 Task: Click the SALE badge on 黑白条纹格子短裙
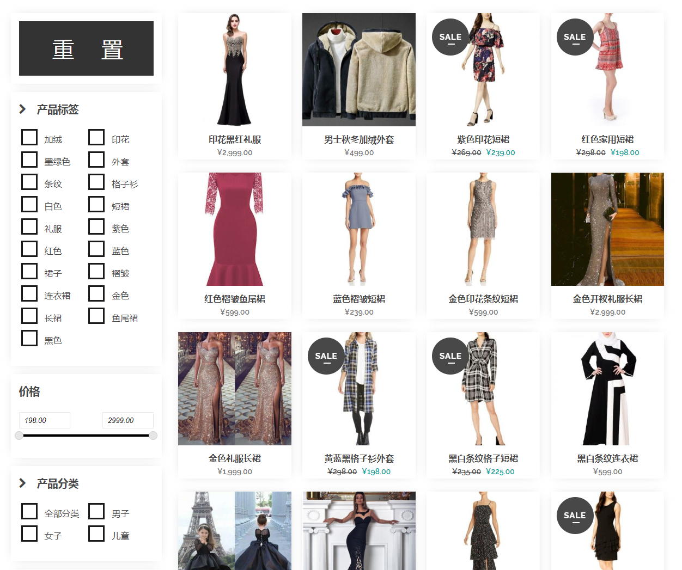pos(450,356)
